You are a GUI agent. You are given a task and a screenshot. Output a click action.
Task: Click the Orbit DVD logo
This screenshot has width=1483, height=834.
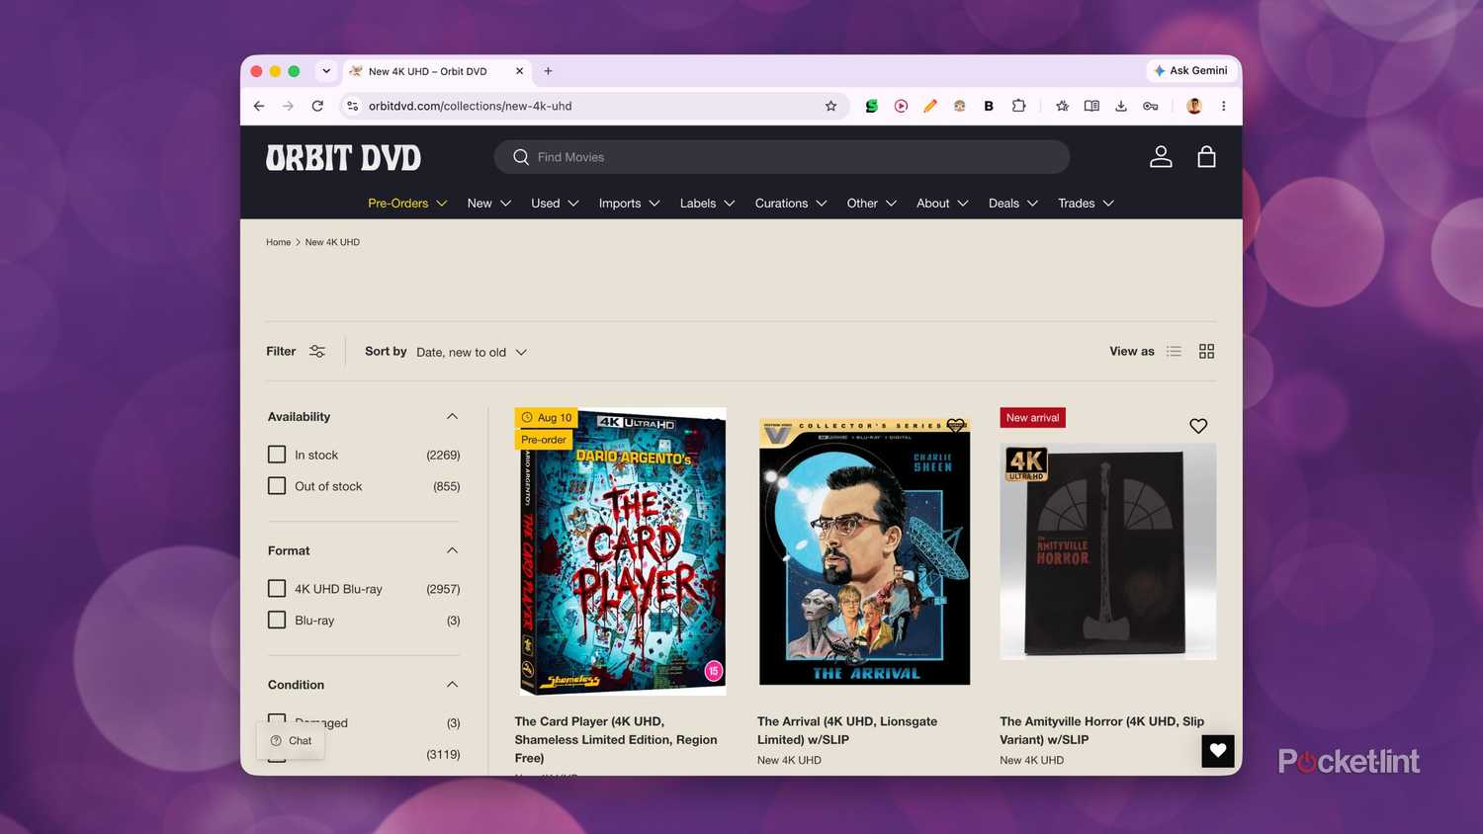(343, 158)
